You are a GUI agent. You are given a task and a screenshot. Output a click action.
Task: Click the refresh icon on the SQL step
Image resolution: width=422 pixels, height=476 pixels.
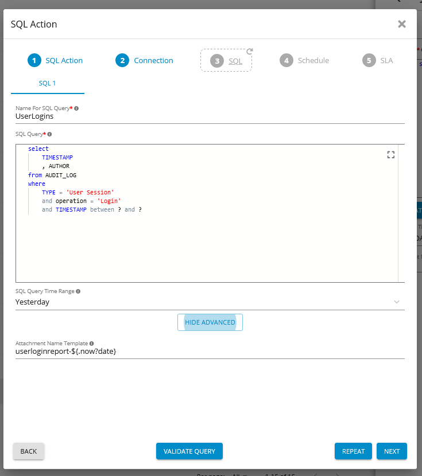(249, 52)
